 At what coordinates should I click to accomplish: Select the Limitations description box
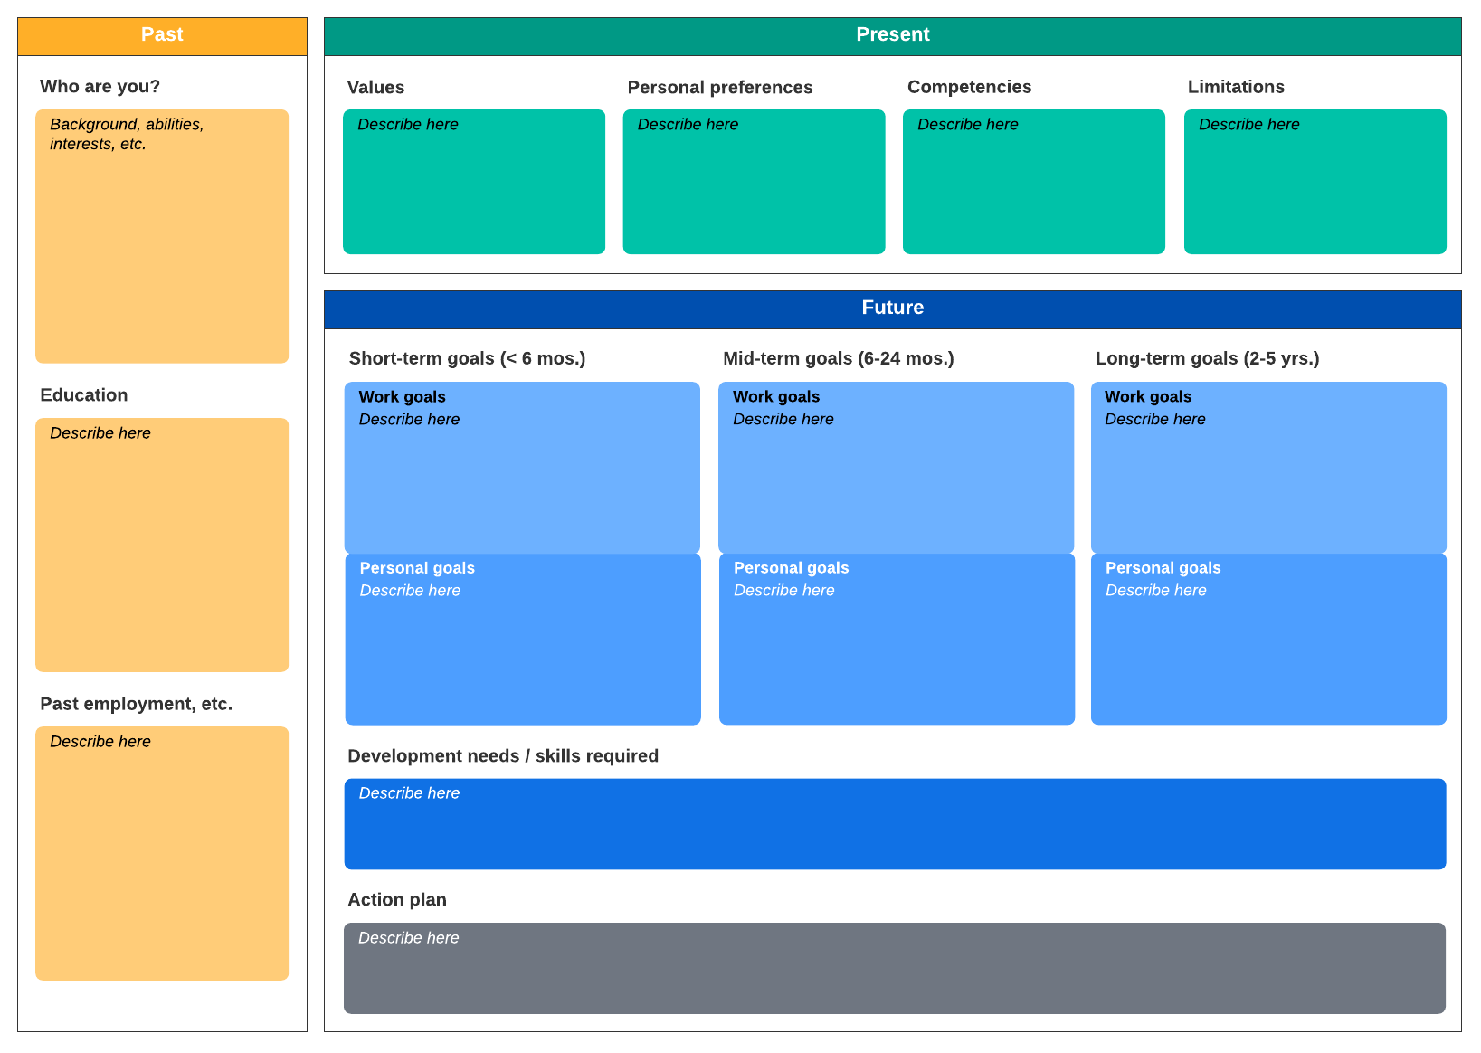click(x=1315, y=182)
